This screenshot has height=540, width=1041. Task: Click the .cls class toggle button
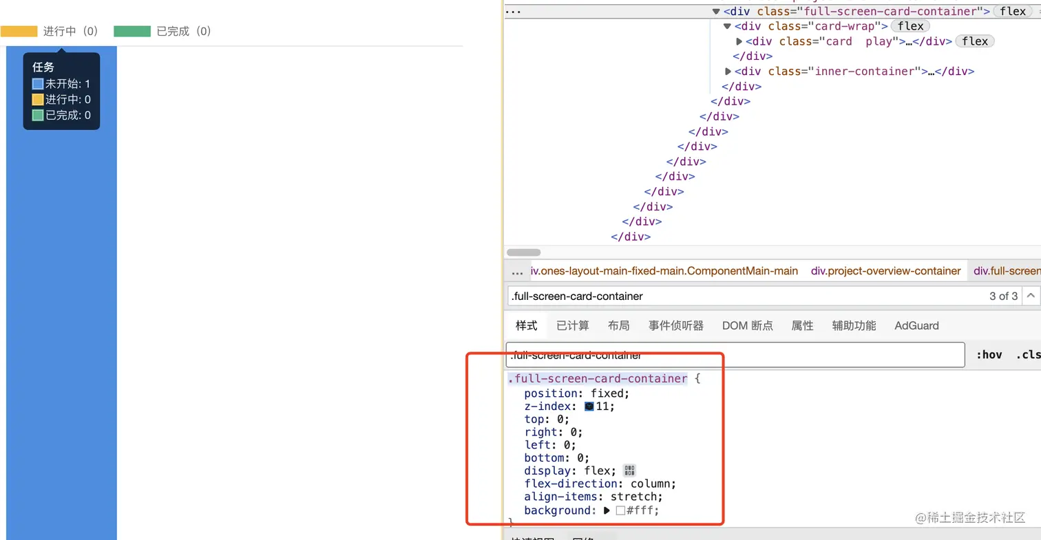pos(1028,355)
